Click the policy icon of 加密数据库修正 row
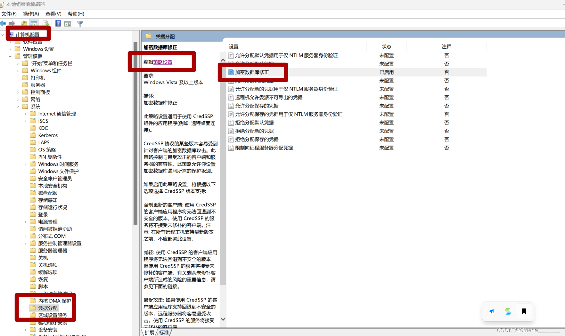This screenshot has width=565, height=336. tap(231, 72)
